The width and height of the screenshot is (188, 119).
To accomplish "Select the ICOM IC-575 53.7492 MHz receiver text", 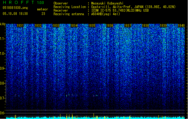I will (120, 10).
